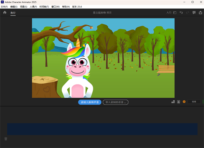Click 导入录制的语音 button
Viewport: 204px width, 148px height.
(116, 102)
